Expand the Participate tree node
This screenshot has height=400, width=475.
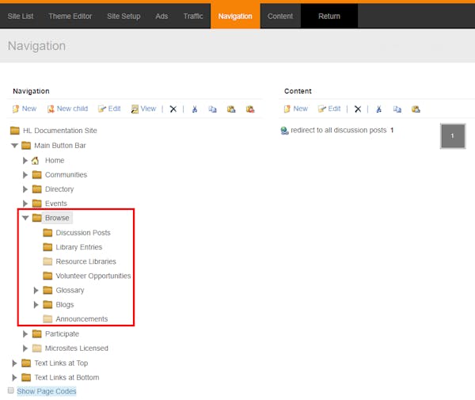(x=25, y=334)
